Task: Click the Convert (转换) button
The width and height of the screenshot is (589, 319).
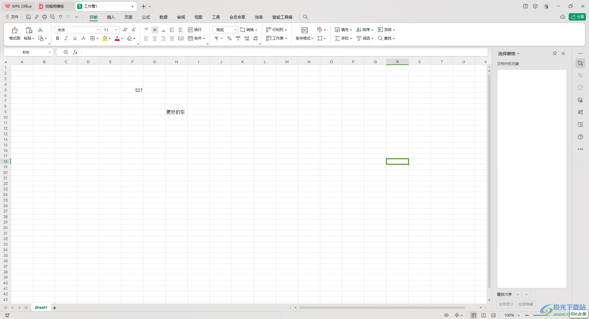Action: [249, 30]
